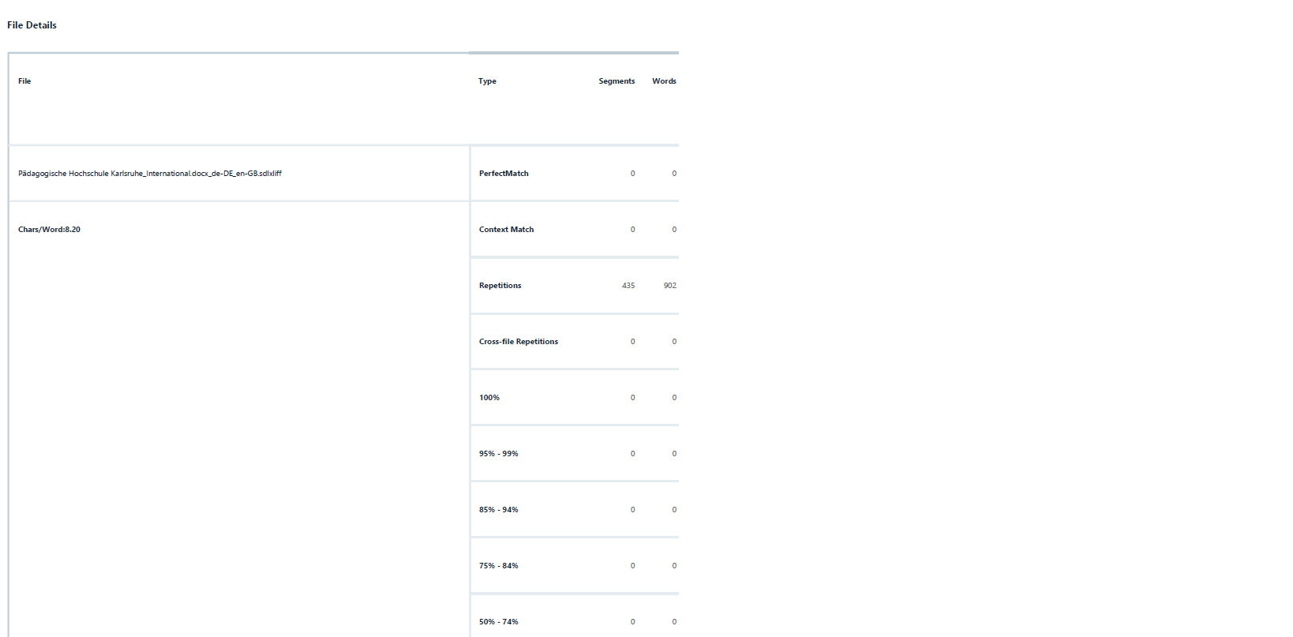Screen dimensions: 1293x637
Task: Select the 100% match row label
Action: pyautogui.click(x=489, y=398)
